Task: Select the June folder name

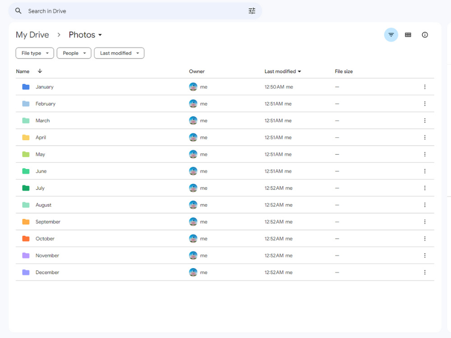Action: (41, 171)
